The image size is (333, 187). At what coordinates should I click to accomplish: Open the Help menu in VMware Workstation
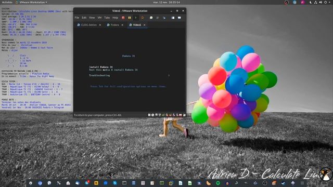point(115,18)
